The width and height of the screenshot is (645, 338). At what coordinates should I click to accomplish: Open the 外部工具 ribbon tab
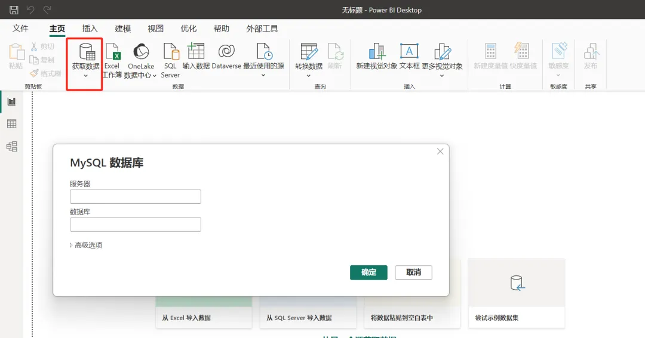click(262, 29)
